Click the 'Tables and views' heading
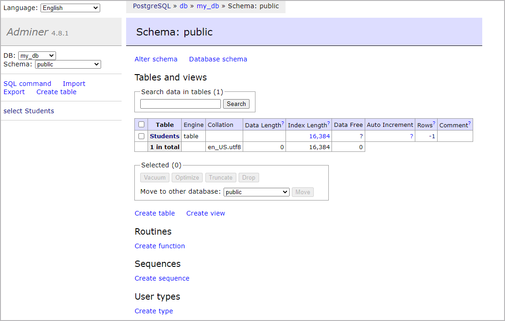505x321 pixels. (171, 77)
